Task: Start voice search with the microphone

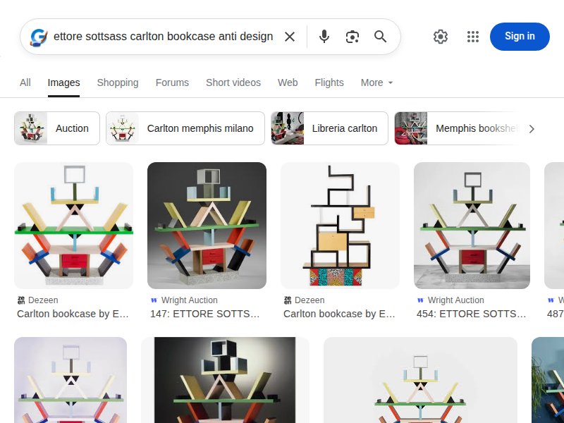Action: click(x=324, y=37)
